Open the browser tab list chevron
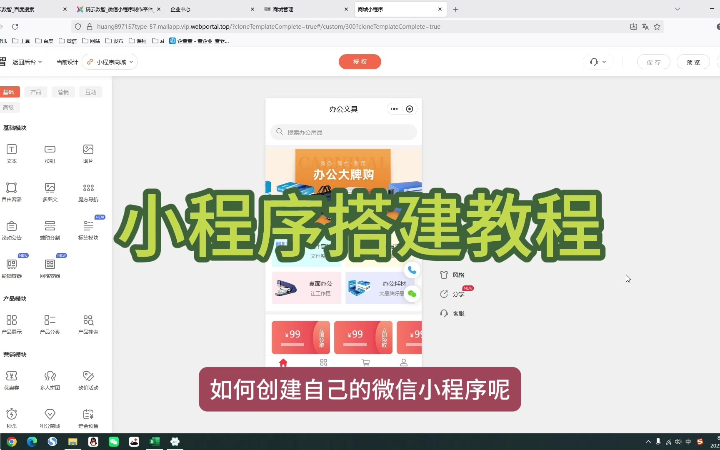The height and width of the screenshot is (450, 720). pos(677,9)
